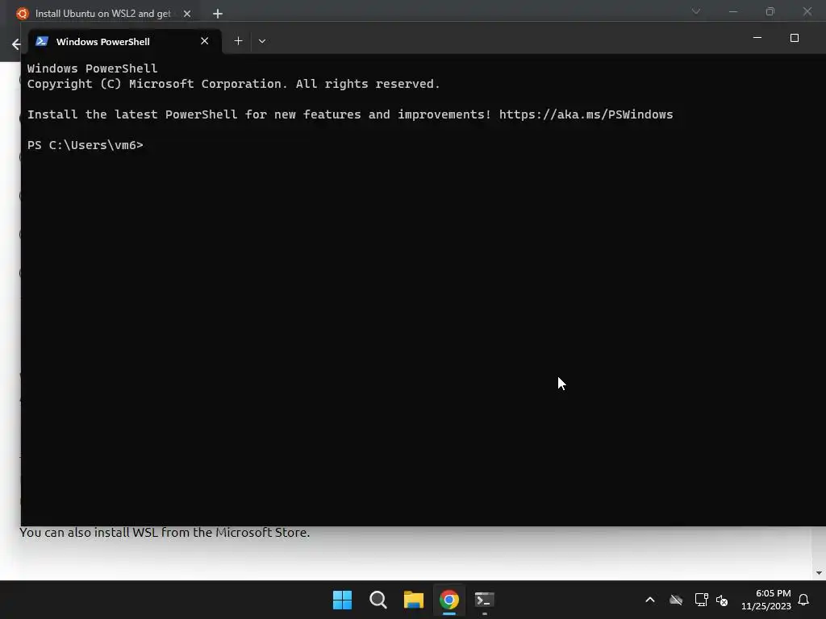Open the clock showing 6:05 PM
Screen dimensions: 826x619
click(x=766, y=600)
